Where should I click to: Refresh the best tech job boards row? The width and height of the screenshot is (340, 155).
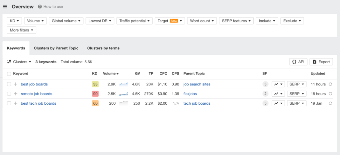pos(330,103)
